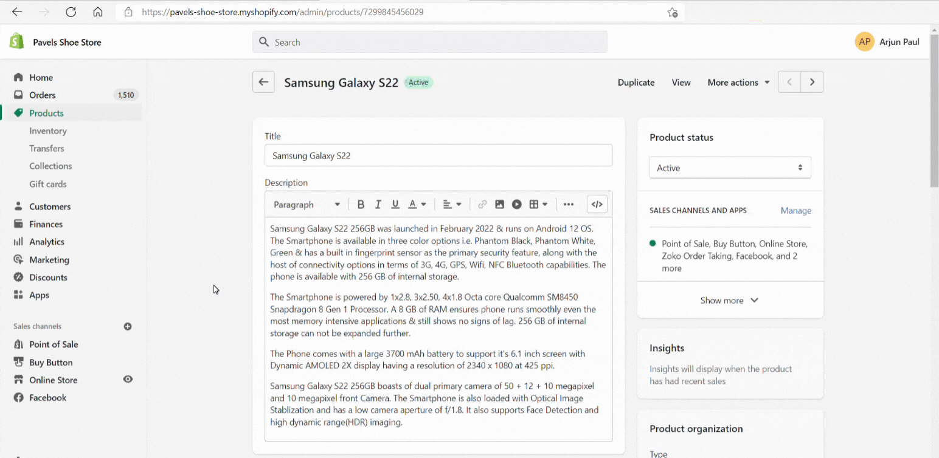Click the Duplicate button
The width and height of the screenshot is (939, 458).
click(636, 83)
